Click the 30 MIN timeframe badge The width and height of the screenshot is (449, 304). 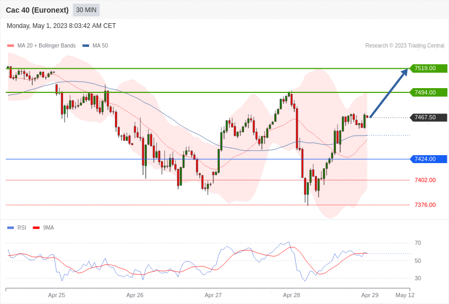click(x=86, y=10)
